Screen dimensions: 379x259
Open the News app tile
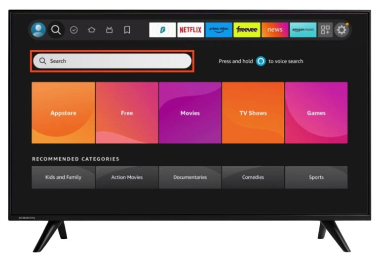[275, 30]
